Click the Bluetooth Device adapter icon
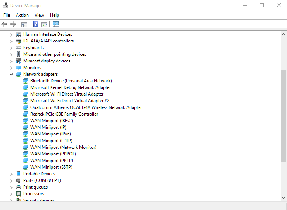287x210 pixels. click(25, 81)
